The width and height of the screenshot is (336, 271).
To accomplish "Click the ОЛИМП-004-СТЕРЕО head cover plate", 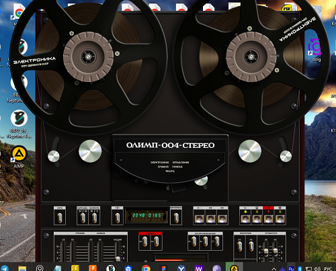I will point(170,158).
